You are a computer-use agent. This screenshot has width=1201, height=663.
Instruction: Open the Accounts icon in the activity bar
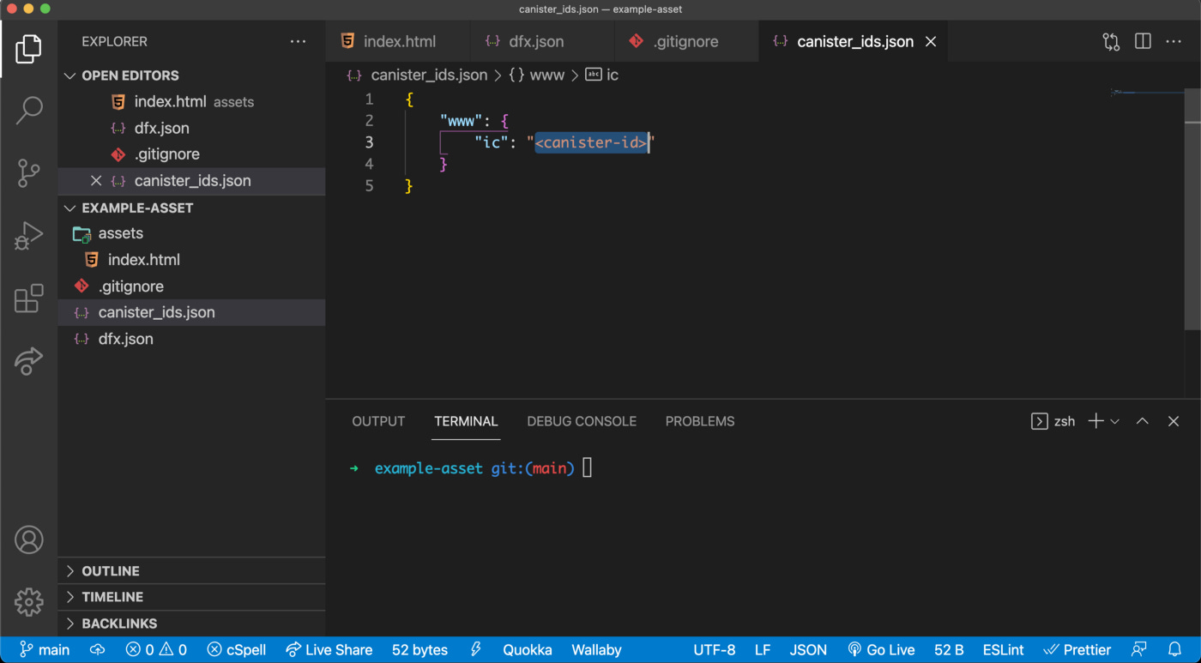coord(29,539)
